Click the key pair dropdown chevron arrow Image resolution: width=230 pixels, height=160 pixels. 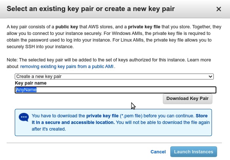[210, 77]
